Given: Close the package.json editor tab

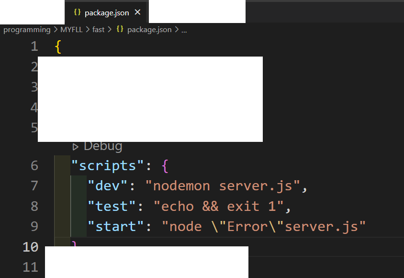Looking at the screenshot, I should click(137, 12).
